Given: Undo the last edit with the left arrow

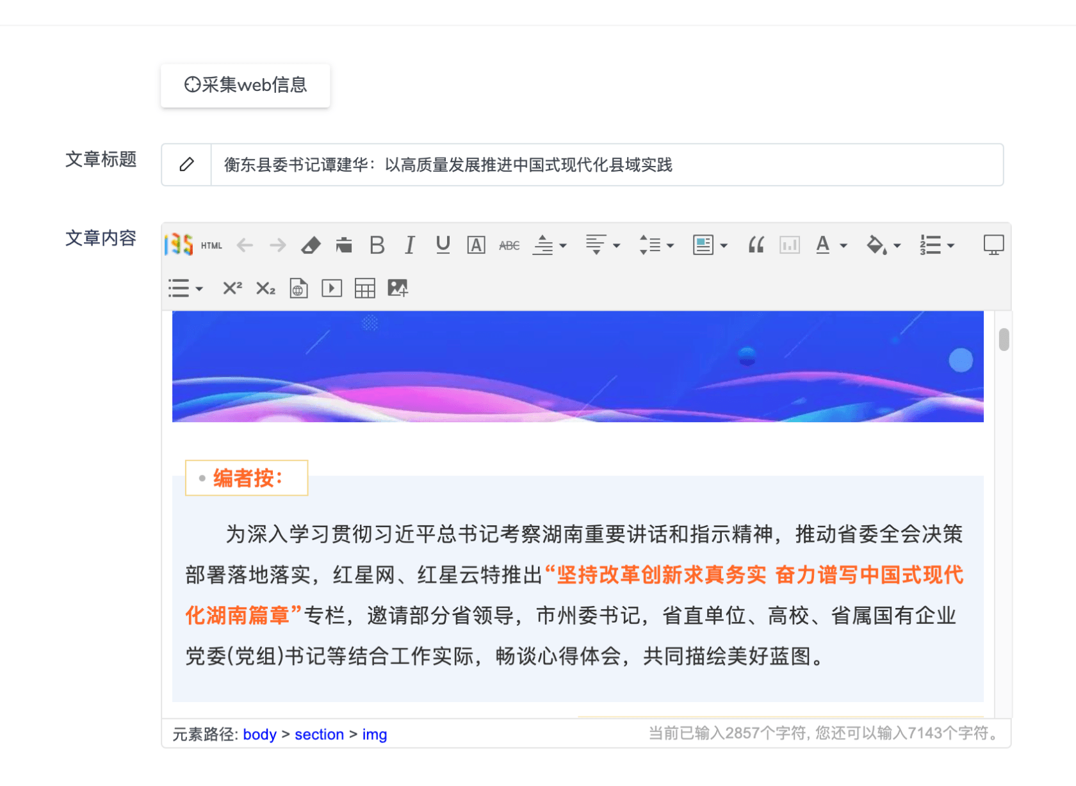Looking at the screenshot, I should tap(245, 245).
